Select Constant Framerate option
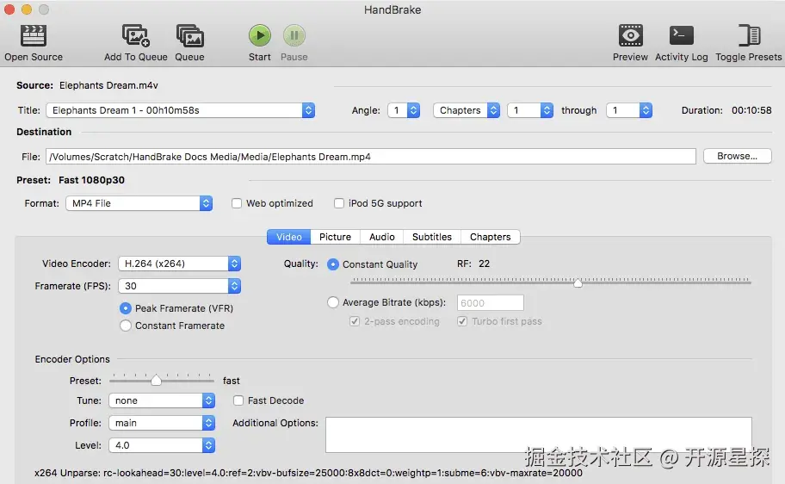Screen dimensions: 785x484 click(x=126, y=326)
